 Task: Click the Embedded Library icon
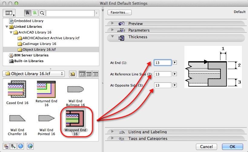pos(11,21)
